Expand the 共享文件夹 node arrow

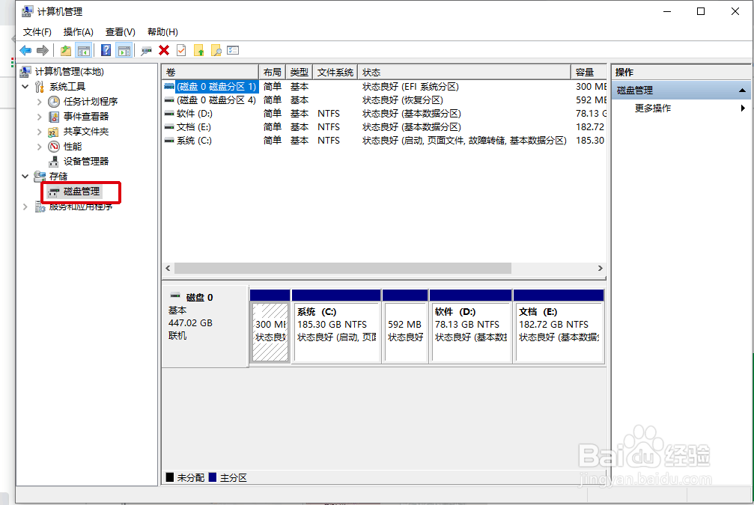click(x=40, y=132)
